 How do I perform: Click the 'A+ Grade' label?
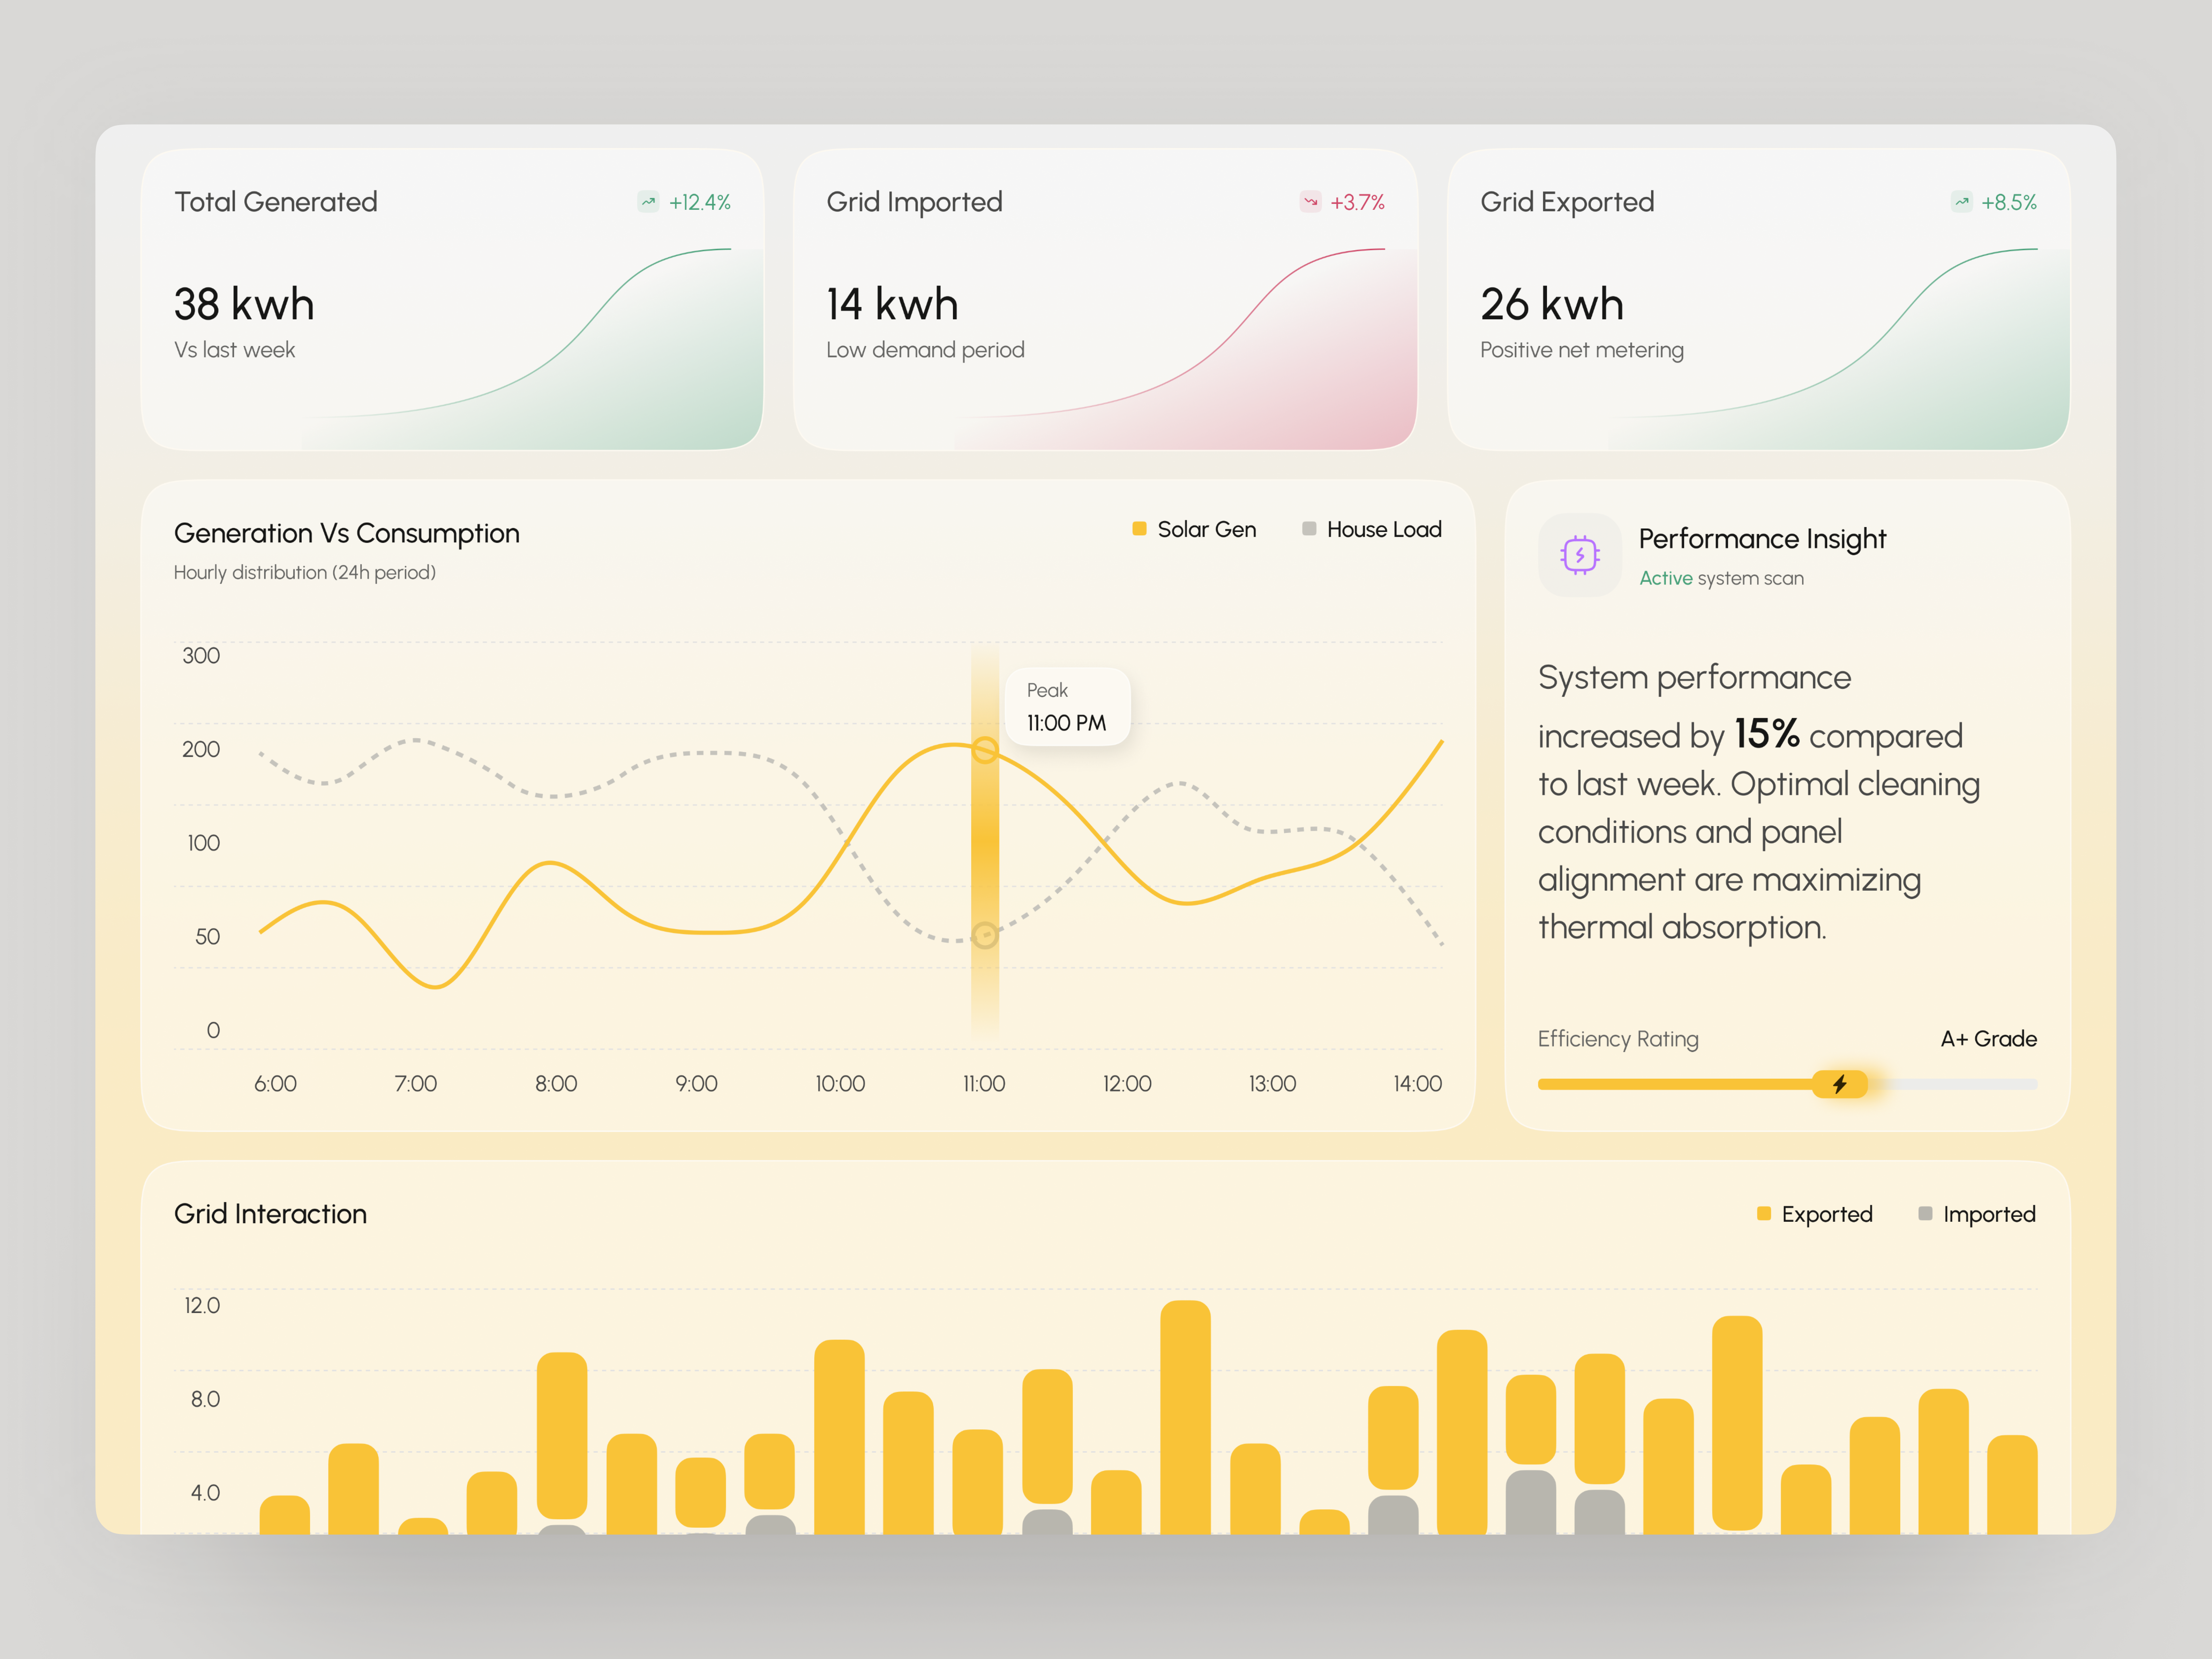click(x=1989, y=1039)
